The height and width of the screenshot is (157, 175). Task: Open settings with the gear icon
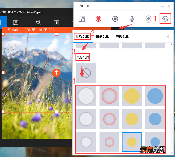tap(165, 19)
